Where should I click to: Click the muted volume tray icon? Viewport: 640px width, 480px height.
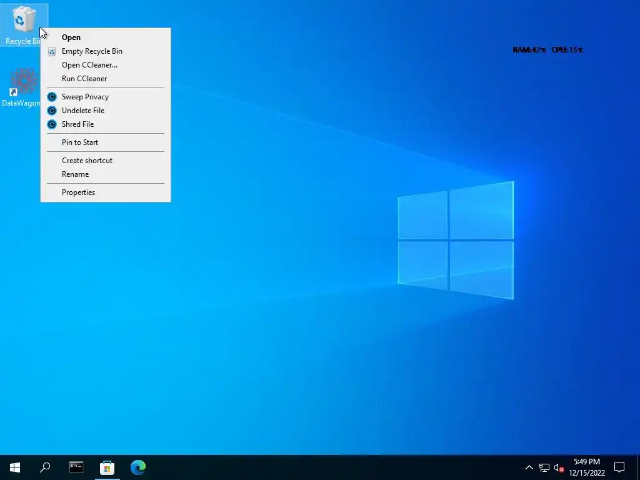[559, 467]
